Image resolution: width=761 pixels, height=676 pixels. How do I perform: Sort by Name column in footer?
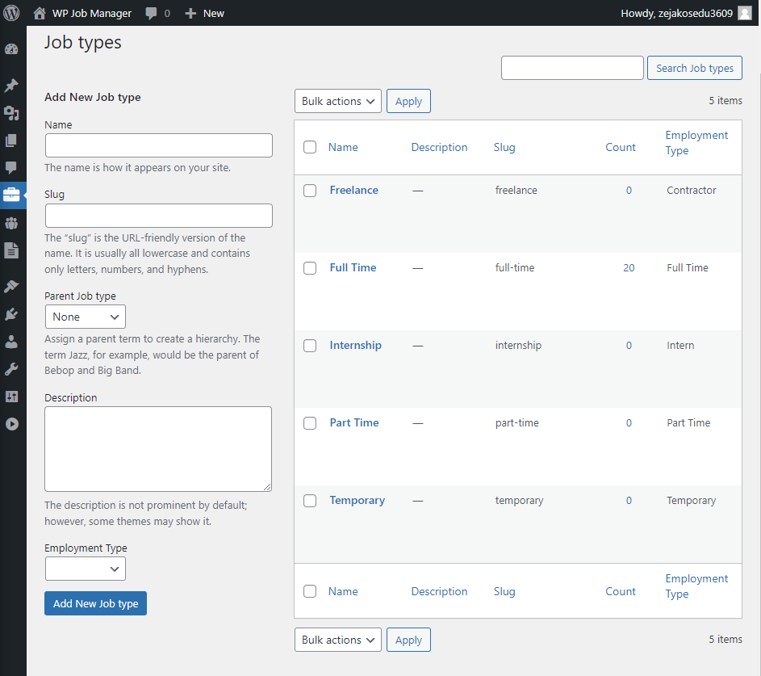pyautogui.click(x=343, y=591)
